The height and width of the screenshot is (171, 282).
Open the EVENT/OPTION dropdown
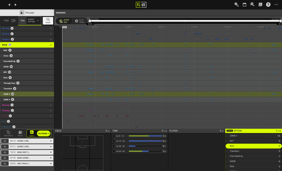point(33,20)
